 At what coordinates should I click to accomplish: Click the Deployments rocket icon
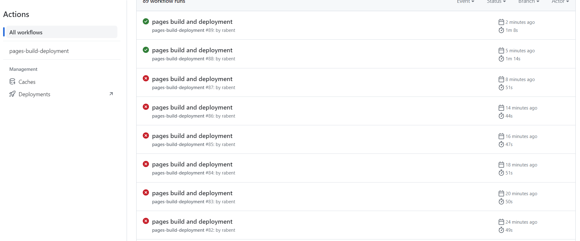12,94
